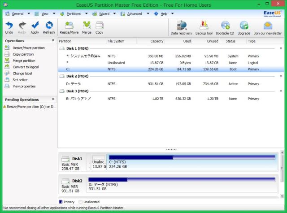287x213 pixels.
Task: Collapse the Disk 2 (MBR) group
Action: [281, 76]
